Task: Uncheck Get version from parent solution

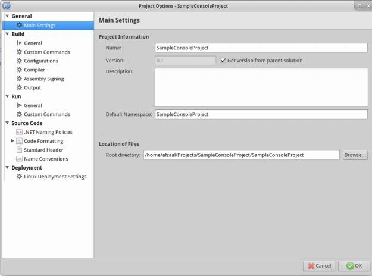Action: (x=223, y=61)
